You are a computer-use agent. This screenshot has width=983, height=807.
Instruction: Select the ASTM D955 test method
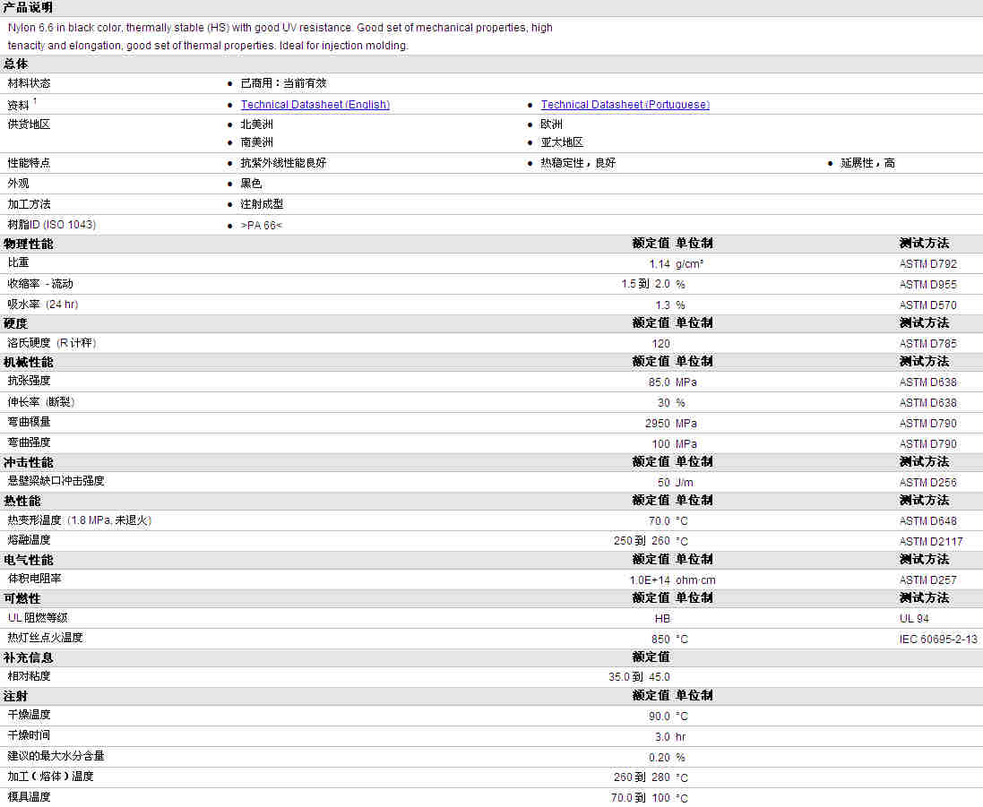coord(927,285)
